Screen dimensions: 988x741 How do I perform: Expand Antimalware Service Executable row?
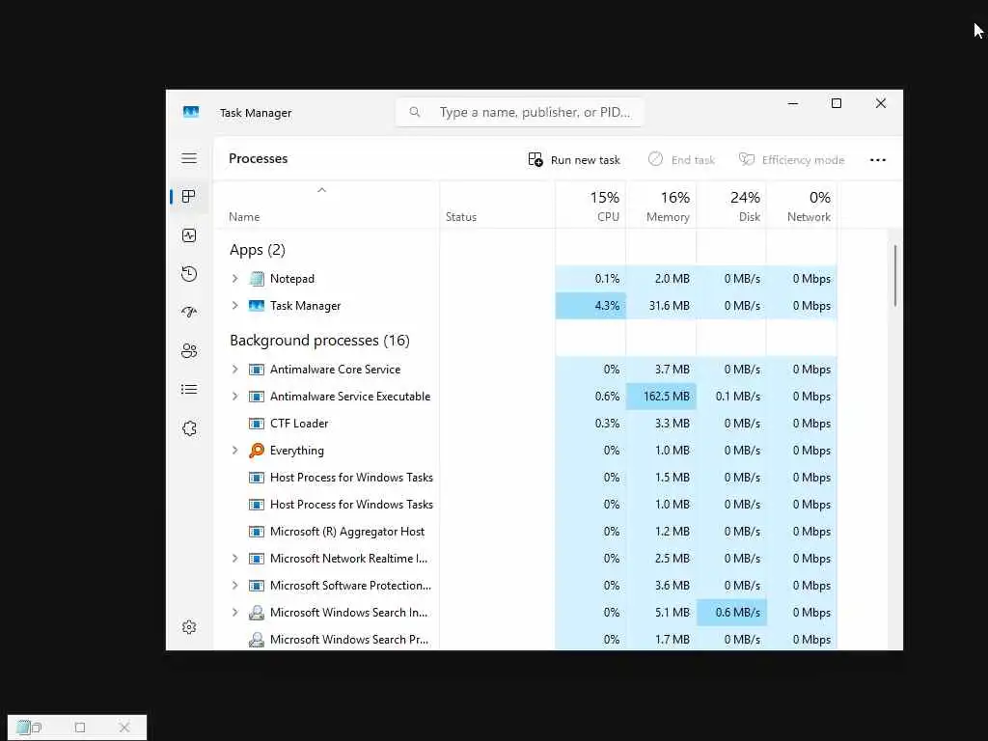pyautogui.click(x=235, y=397)
